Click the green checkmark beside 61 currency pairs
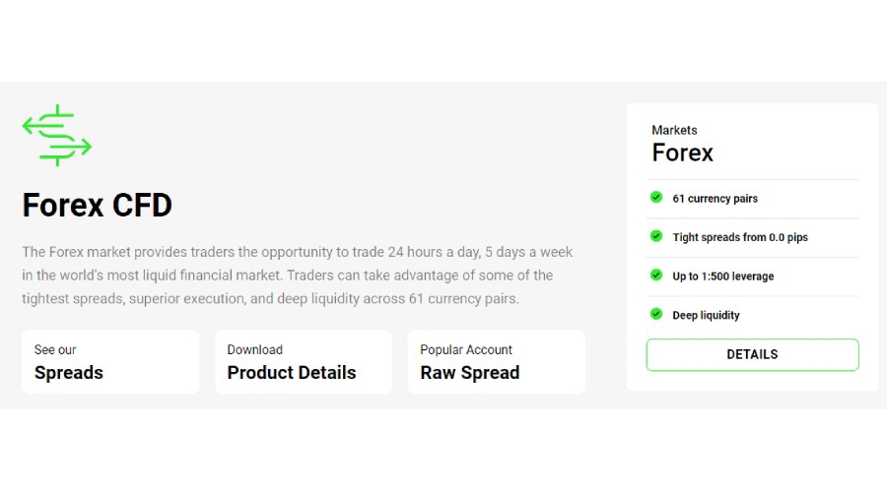This screenshot has width=887, height=492. coord(656,197)
